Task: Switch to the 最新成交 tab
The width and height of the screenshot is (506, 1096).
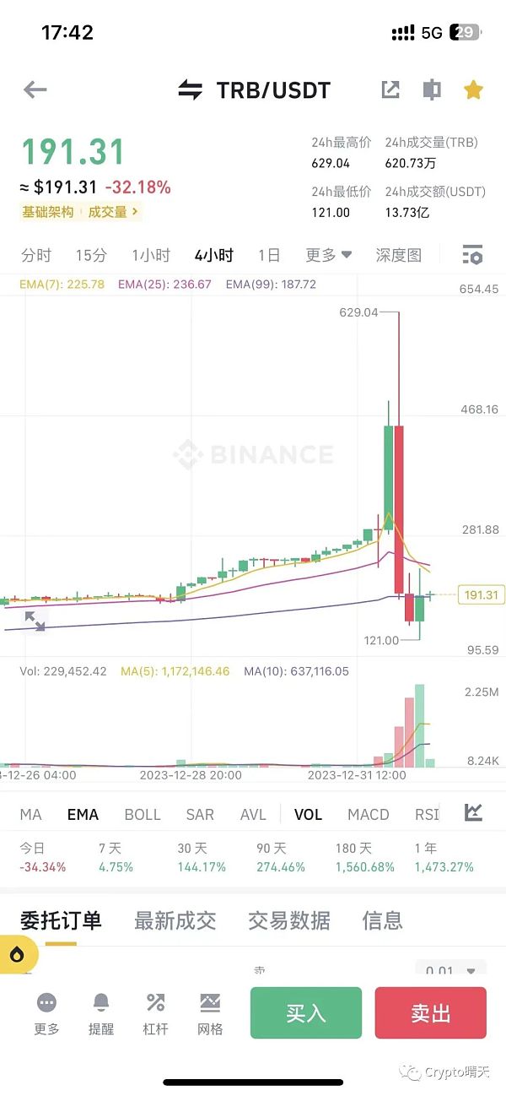Action: tap(175, 920)
